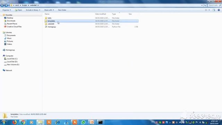Open the Command Prompt taskbar icon
Image resolution: width=222 pixels, height=125 pixels.
pos(100,122)
